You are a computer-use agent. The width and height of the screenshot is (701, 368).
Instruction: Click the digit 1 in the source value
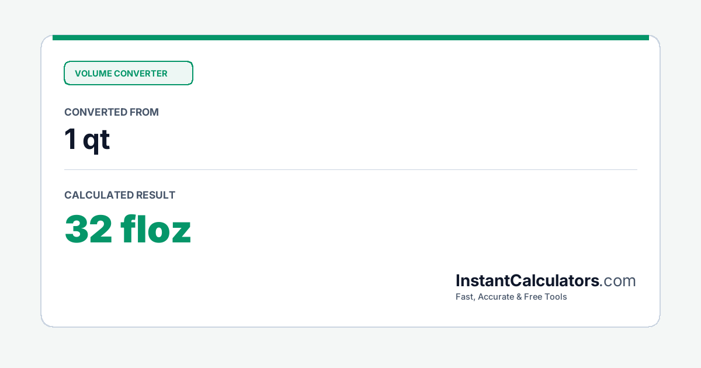[x=70, y=140]
